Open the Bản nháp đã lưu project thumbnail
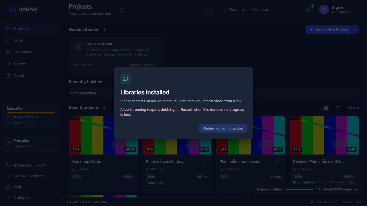The height and width of the screenshot is (206, 367). coord(103,135)
